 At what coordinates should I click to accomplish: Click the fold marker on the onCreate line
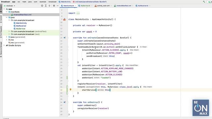(68, 38)
